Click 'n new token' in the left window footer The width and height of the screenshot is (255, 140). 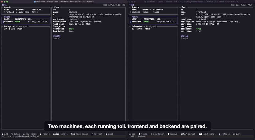(x=30, y=134)
